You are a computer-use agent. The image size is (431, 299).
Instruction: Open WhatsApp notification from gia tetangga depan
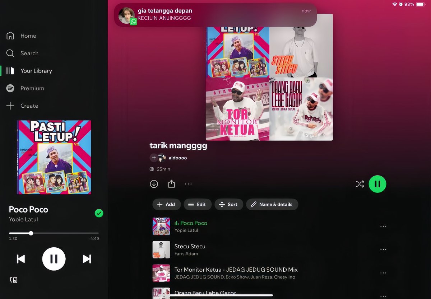click(x=215, y=15)
